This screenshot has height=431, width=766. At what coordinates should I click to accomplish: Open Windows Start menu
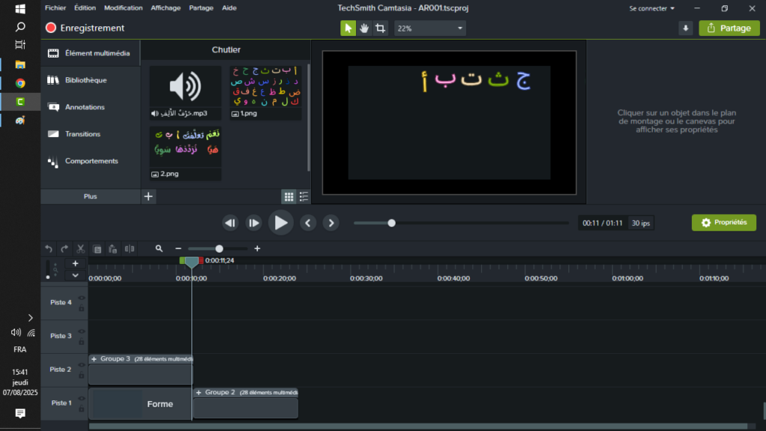tap(20, 9)
